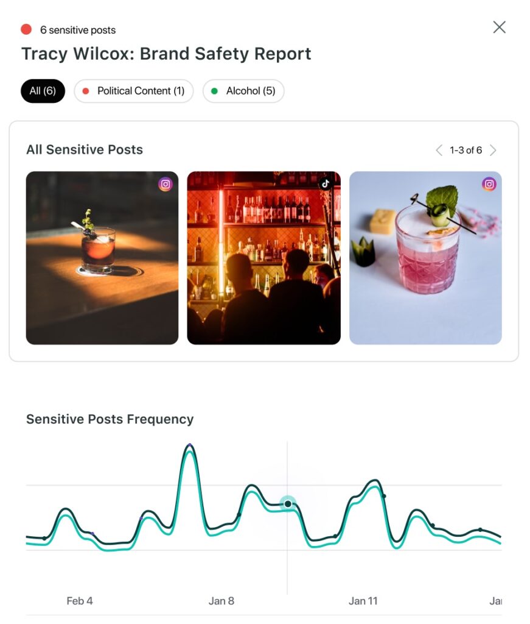Image resolution: width=530 pixels, height=624 pixels.
Task: Open the pink cocktail post thumbnail
Action: coord(425,258)
